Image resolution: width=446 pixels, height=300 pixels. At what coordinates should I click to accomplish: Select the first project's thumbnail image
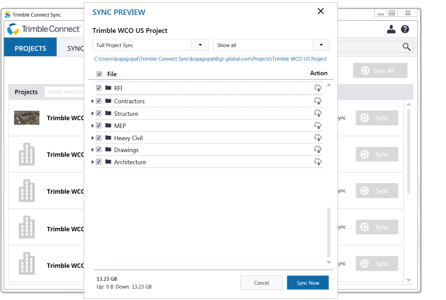click(27, 118)
